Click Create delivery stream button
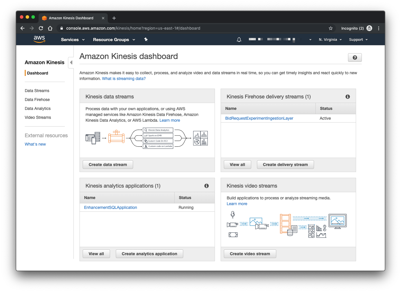401x292 pixels. (x=285, y=165)
